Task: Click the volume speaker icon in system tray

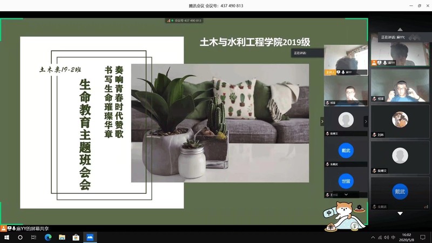Action: pos(387,237)
